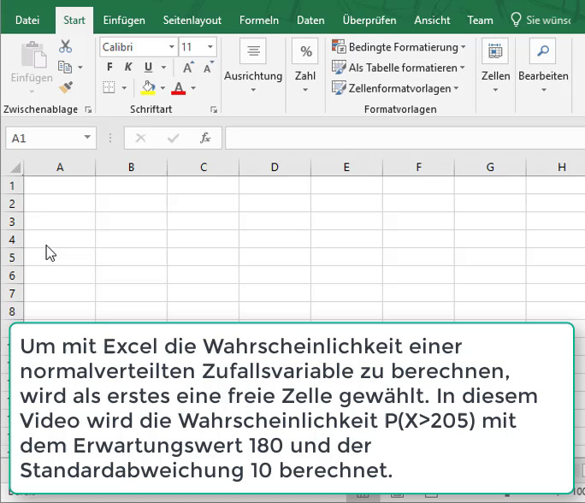The width and height of the screenshot is (585, 503).
Task: Switch to the Seitenlayout tab
Action: [x=192, y=21]
